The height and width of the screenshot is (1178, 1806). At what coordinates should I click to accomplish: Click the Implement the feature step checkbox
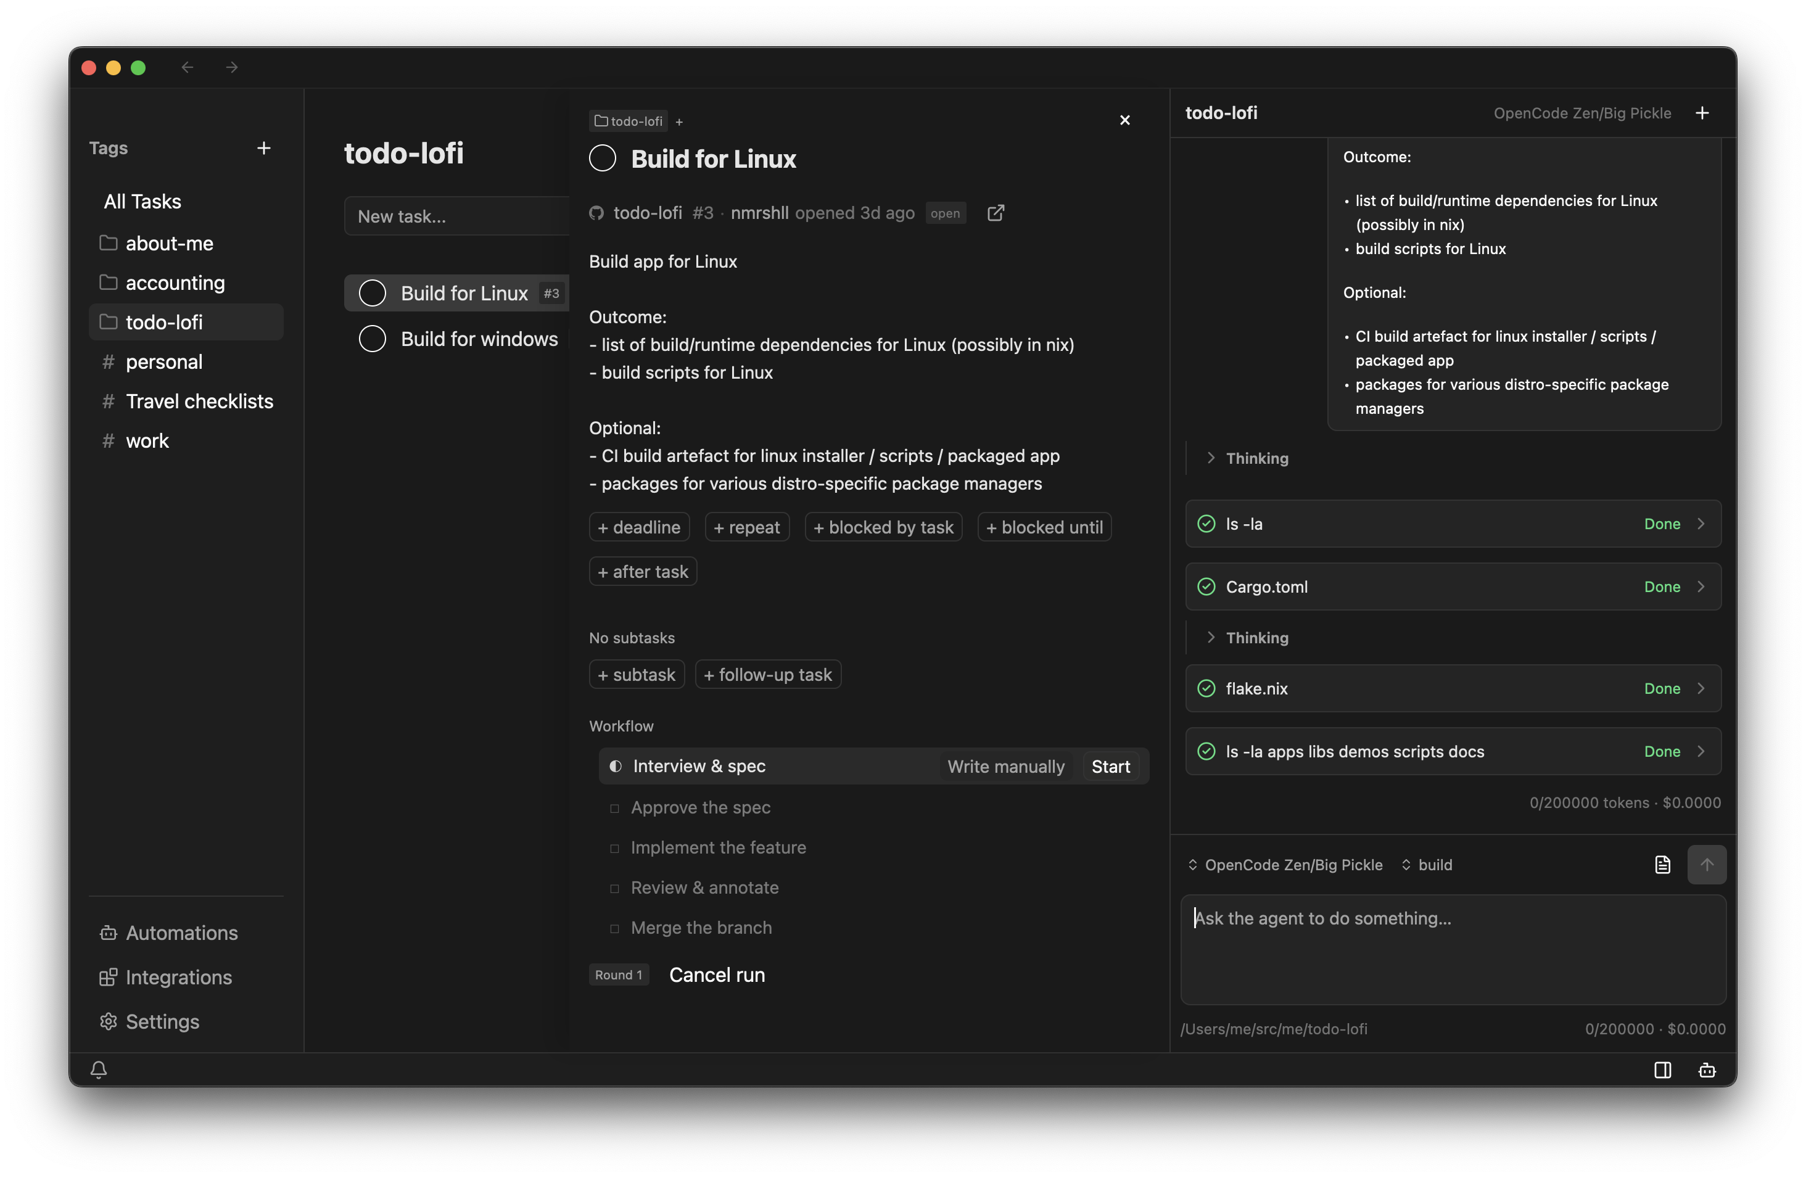pyautogui.click(x=615, y=848)
